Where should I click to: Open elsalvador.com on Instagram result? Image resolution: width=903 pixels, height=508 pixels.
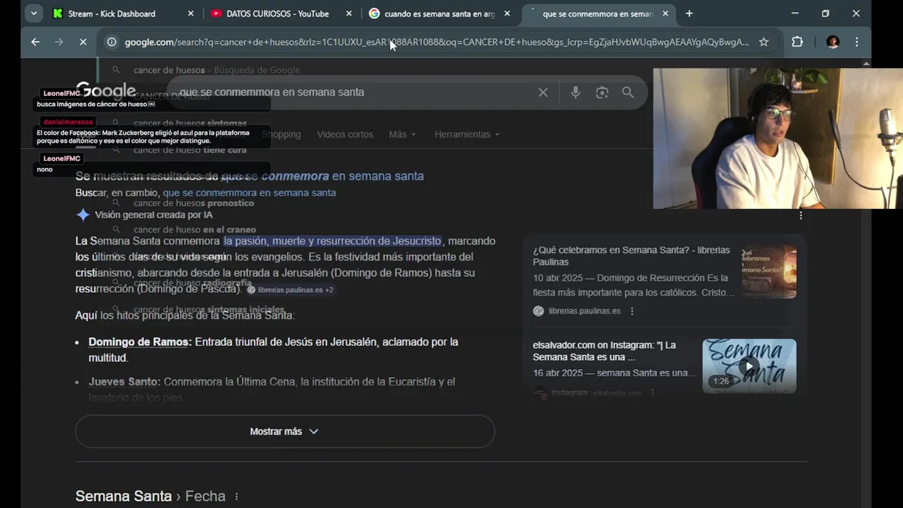605,351
